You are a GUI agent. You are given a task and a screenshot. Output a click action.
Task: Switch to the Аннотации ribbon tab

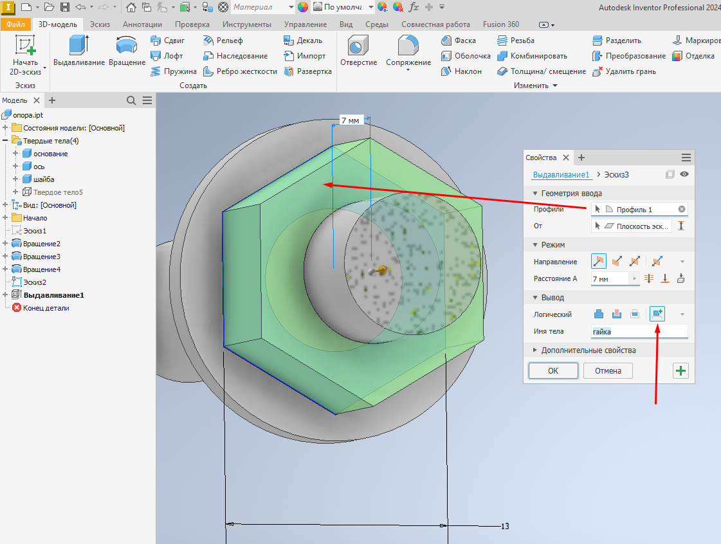tap(142, 24)
